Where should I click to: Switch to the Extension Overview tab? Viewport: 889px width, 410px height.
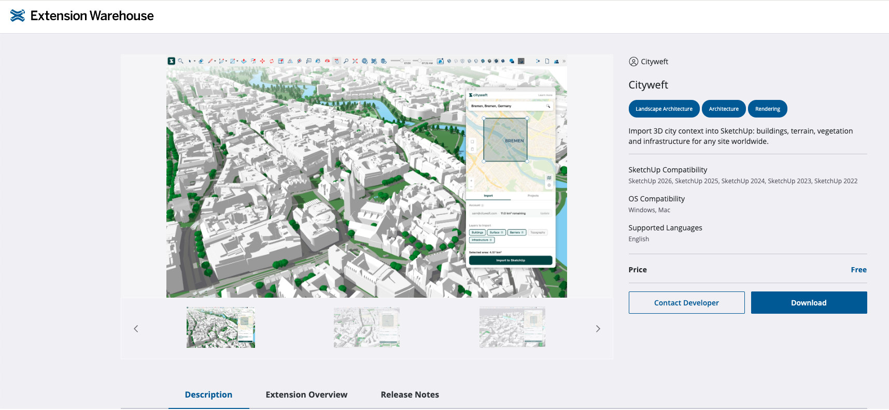pos(306,394)
